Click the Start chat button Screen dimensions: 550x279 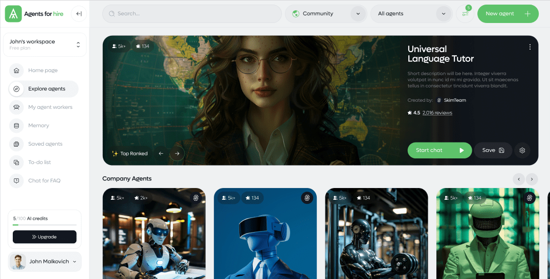439,150
